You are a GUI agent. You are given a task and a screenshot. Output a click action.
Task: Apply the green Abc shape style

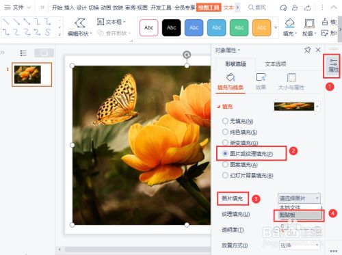[x=239, y=28]
